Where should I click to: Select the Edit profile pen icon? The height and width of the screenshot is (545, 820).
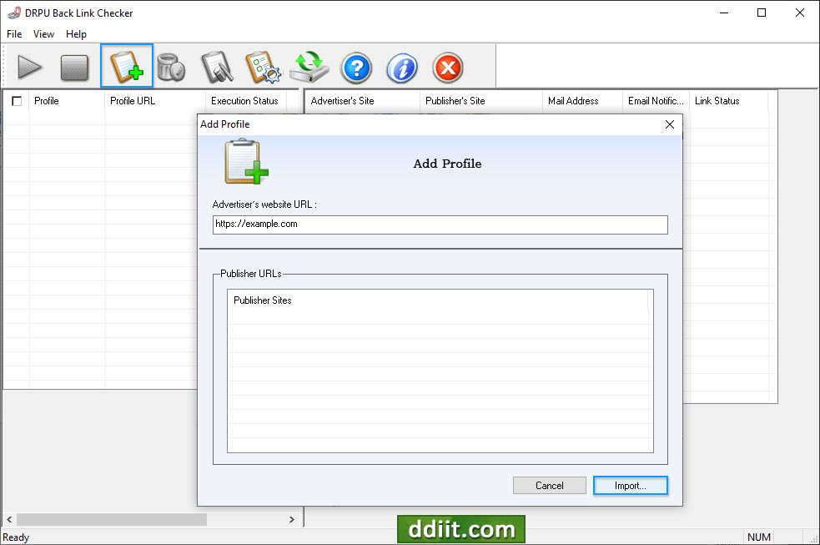tap(217, 68)
